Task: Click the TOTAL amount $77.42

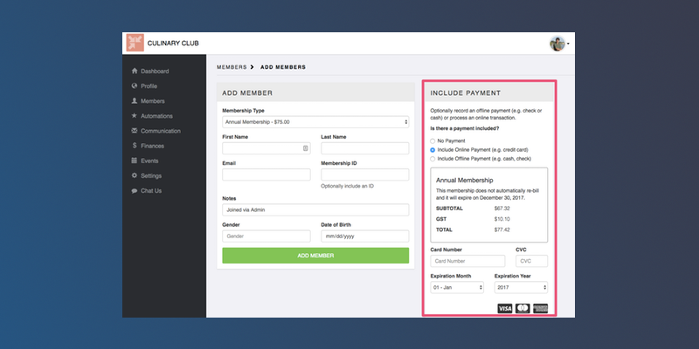Action: [502, 229]
